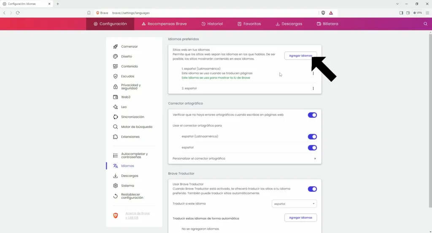
Task: Open options menu for español (Latinoamérica)
Action: click(x=313, y=73)
